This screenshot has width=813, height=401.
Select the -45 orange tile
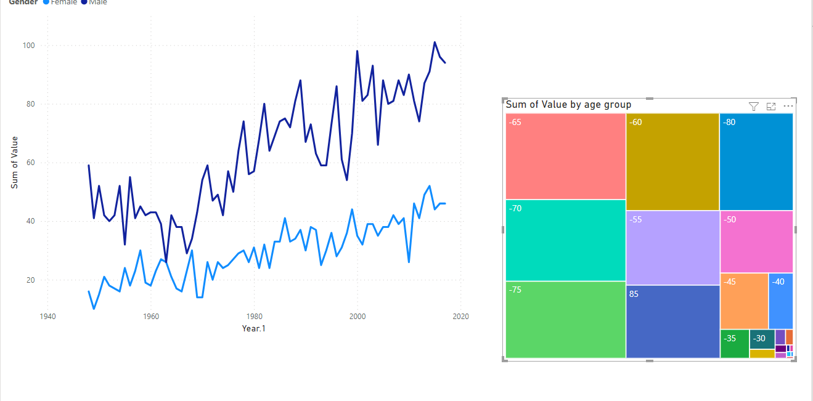click(744, 301)
